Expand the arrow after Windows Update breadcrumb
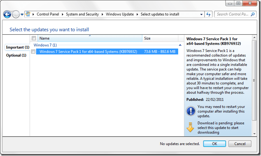Screen dimensions: 261x156 (137, 14)
